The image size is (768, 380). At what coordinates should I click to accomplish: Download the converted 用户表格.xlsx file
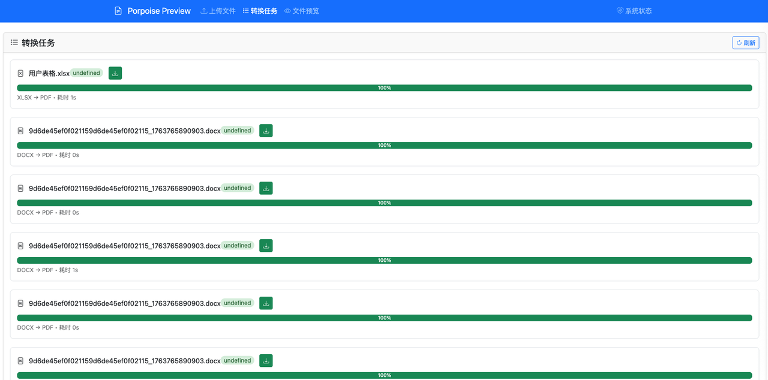click(x=115, y=73)
